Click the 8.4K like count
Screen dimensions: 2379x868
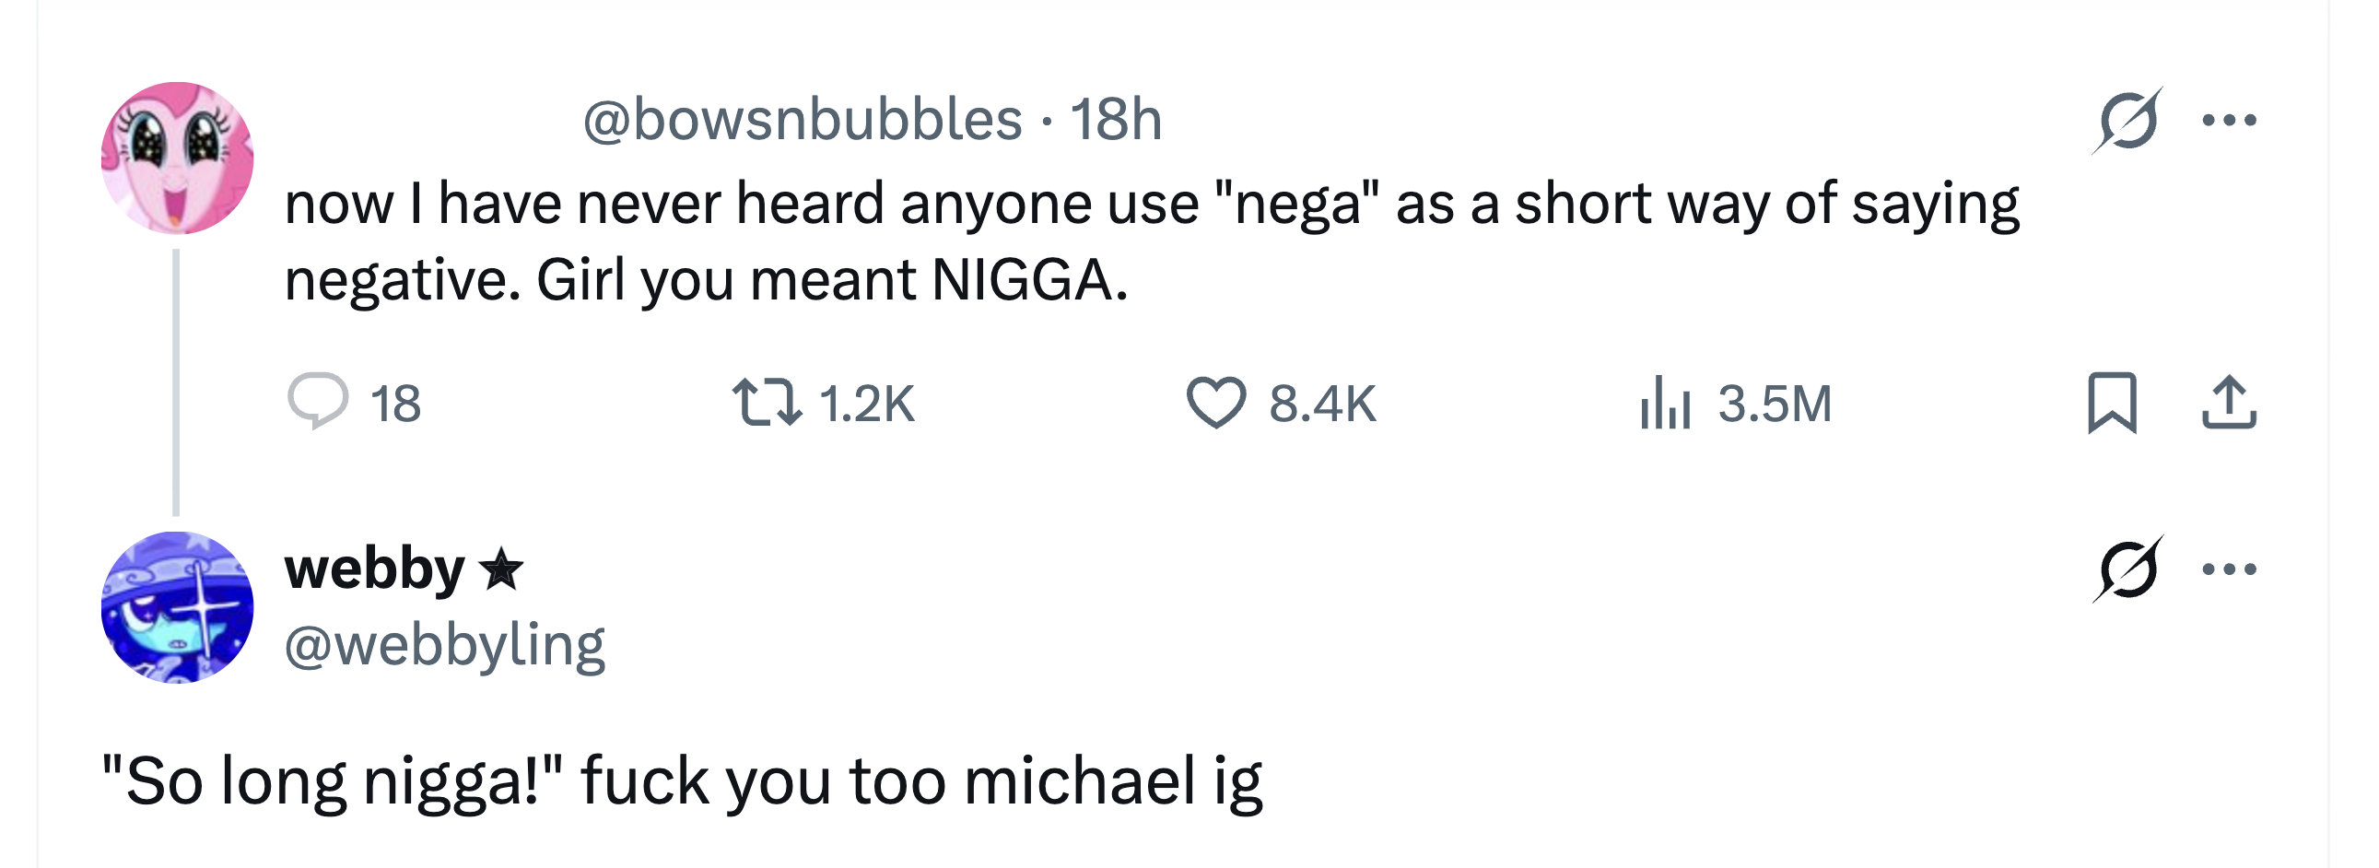1321,404
